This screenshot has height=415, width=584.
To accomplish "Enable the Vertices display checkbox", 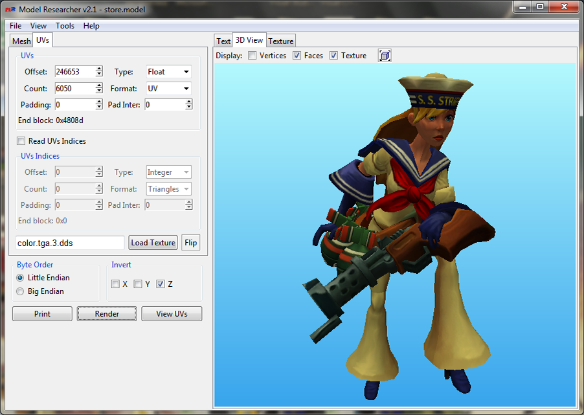I will [252, 56].
